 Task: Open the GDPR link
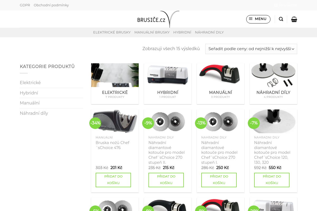(x=25, y=5)
